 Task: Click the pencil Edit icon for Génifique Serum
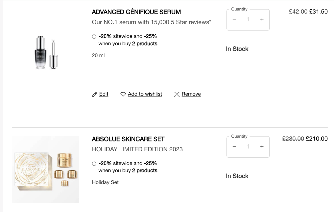95,95
